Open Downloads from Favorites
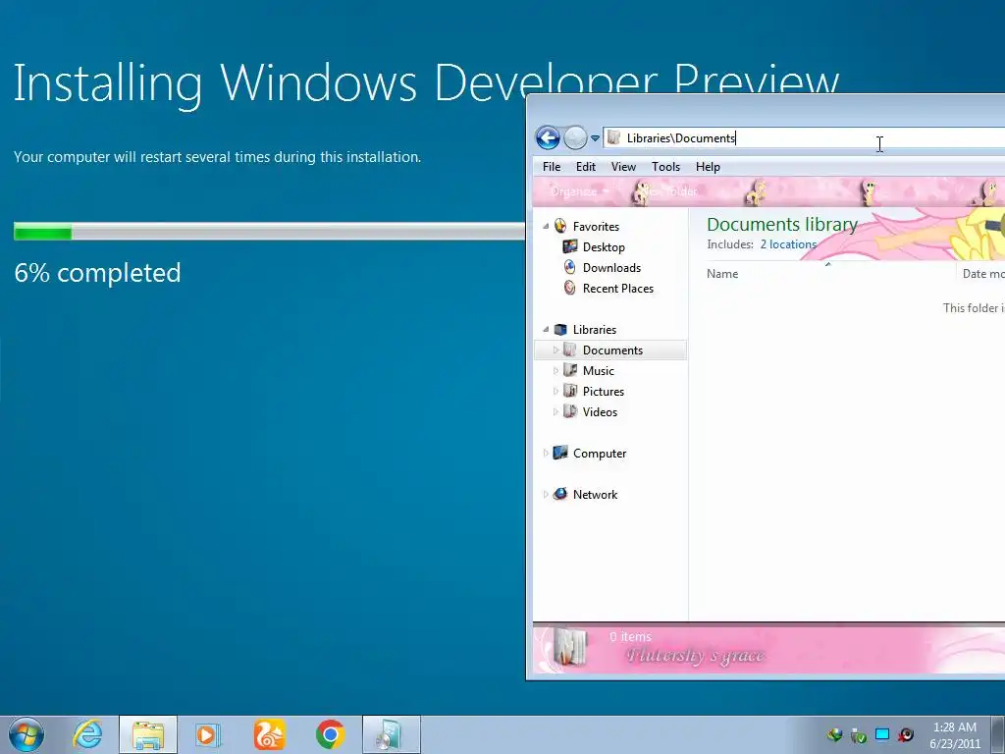1005x754 pixels. [x=611, y=267]
